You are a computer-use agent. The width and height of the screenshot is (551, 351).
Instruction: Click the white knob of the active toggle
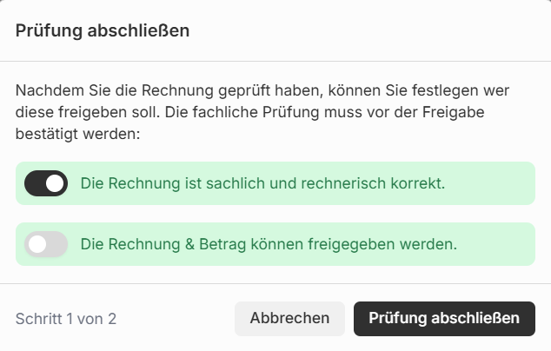[55, 183]
